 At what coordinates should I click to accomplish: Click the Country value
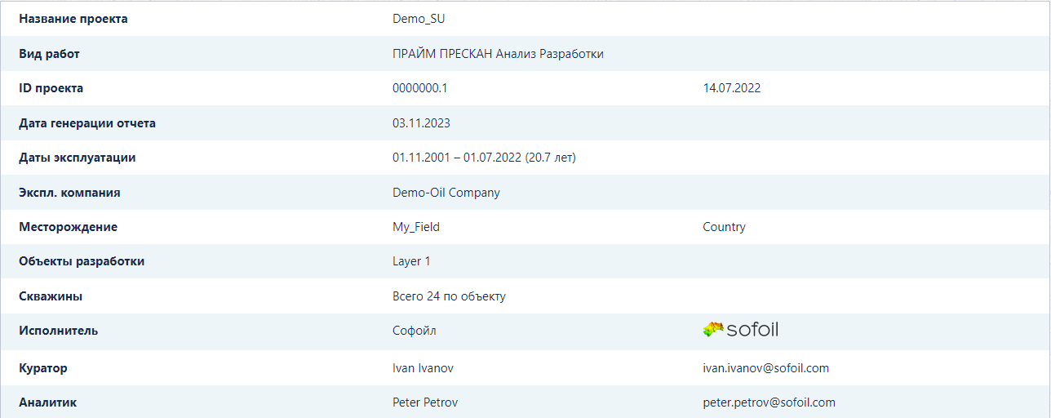pyautogui.click(x=724, y=227)
